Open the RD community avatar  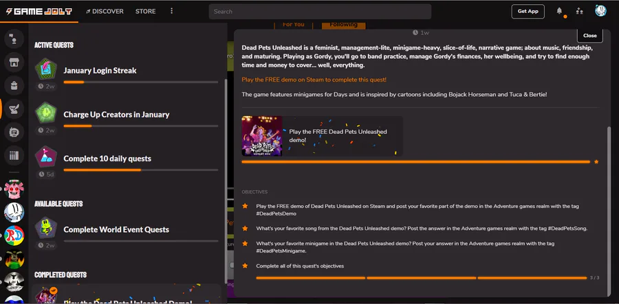14,235
